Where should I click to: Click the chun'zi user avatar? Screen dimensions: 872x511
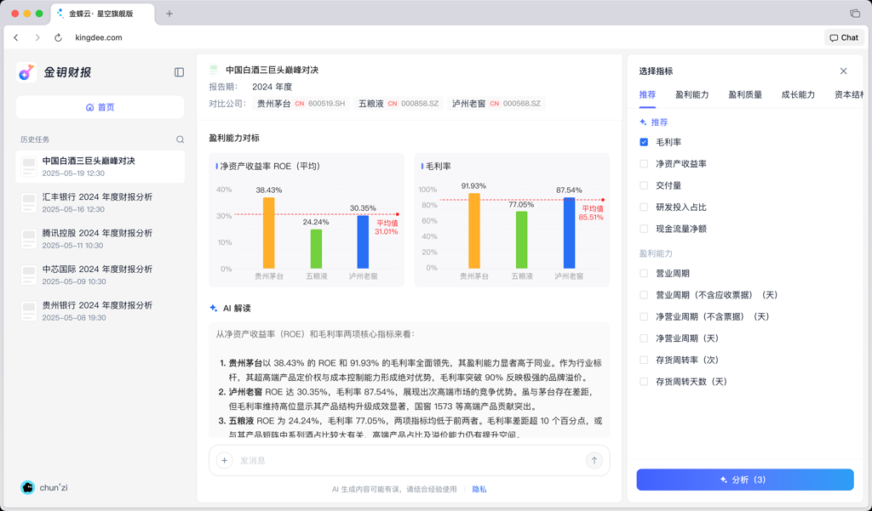point(27,488)
